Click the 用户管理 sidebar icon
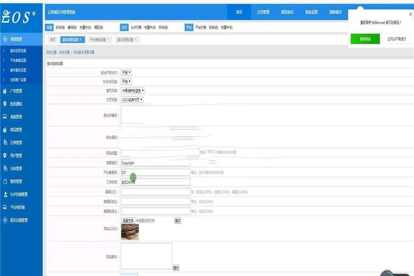The image size is (414, 276). point(5,155)
